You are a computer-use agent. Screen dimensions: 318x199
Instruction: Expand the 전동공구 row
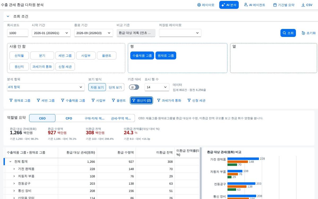tap(14, 183)
